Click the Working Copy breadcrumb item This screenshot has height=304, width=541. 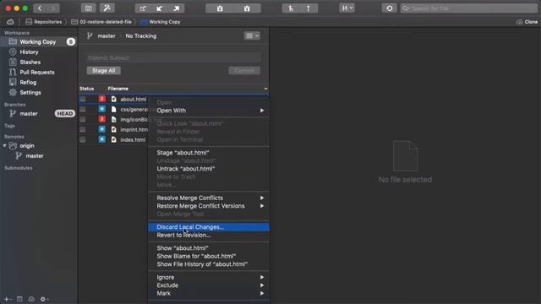[161, 22]
